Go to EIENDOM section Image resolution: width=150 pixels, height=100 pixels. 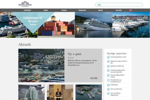(82, 10)
